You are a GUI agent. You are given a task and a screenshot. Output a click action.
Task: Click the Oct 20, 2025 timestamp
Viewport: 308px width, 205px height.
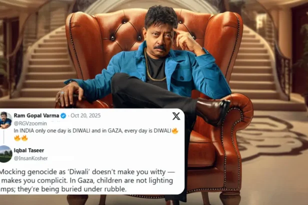[86, 115]
